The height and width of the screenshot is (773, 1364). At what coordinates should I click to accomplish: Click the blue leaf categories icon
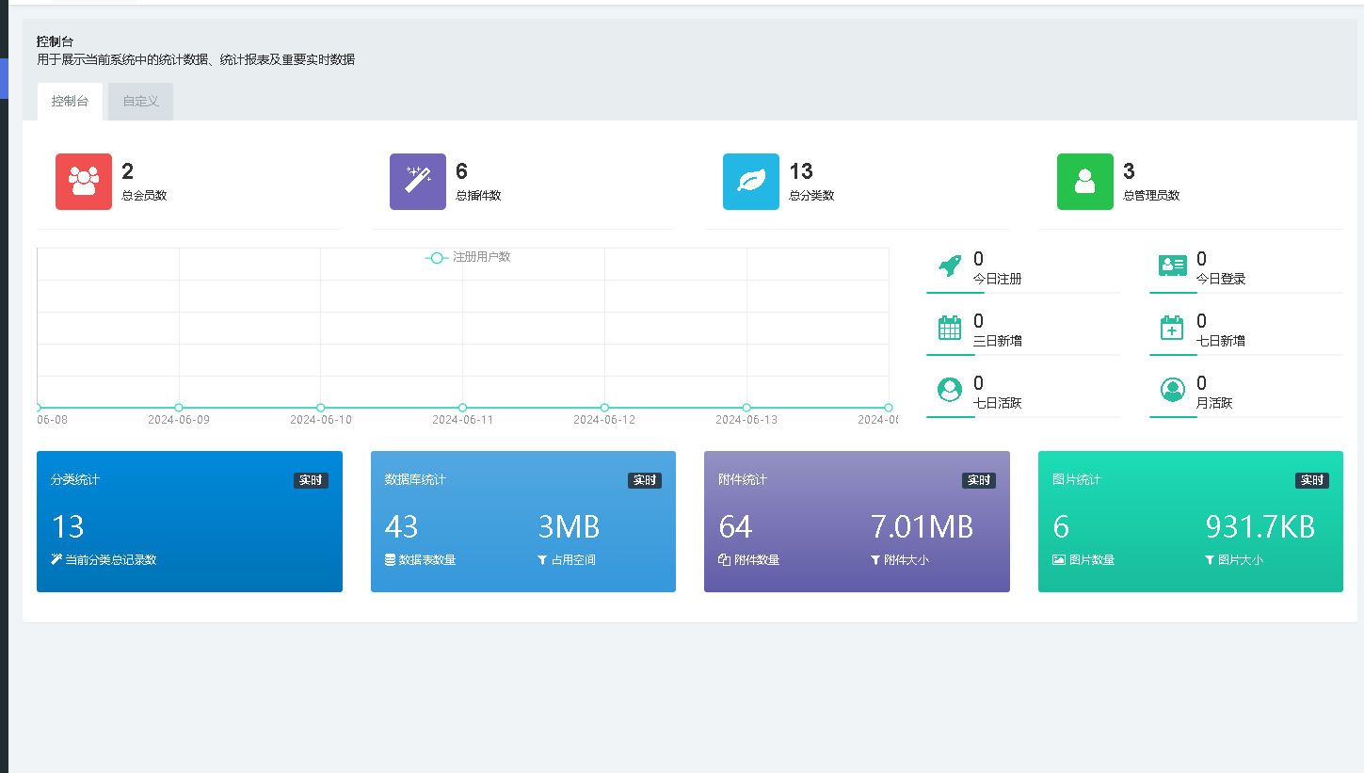point(751,182)
